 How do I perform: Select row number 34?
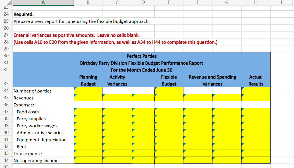pyautogui.click(x=7, y=91)
